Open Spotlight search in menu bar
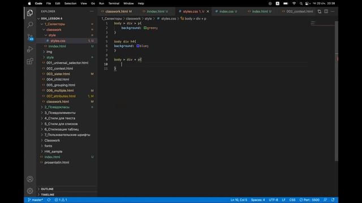 301,3
